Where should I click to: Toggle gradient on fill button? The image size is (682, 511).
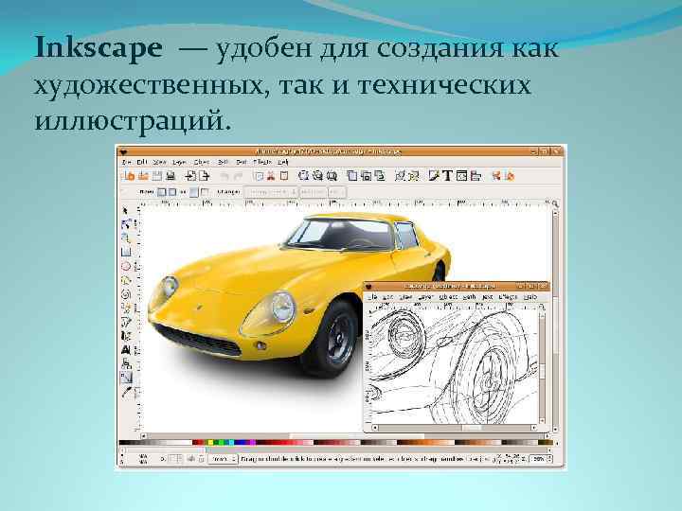click(x=194, y=191)
